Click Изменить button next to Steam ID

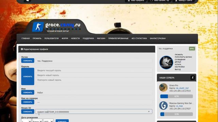pos(28,111)
